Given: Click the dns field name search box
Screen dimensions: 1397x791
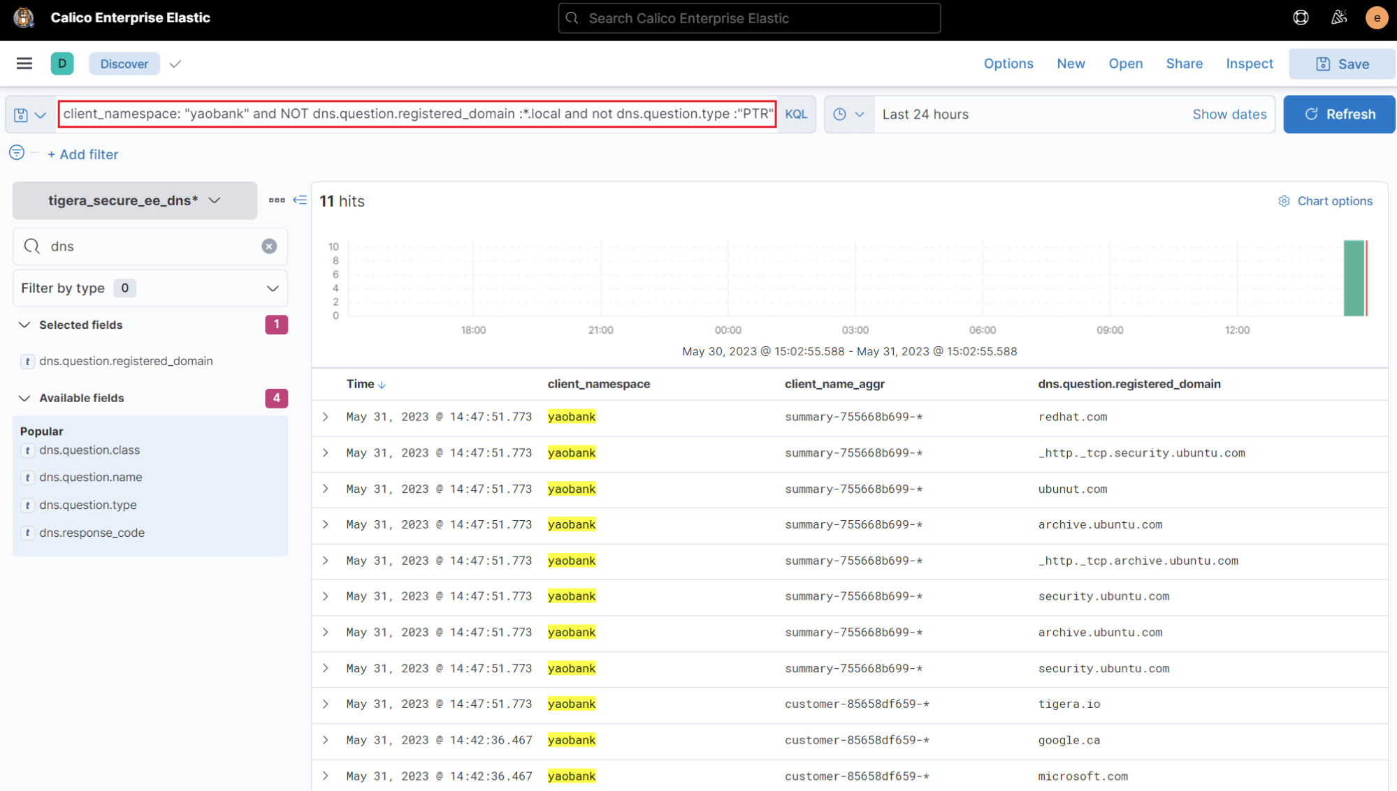Looking at the screenshot, I should (150, 246).
